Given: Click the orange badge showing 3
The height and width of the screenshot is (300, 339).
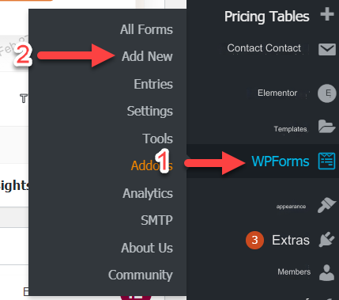Looking at the screenshot, I should coord(254,240).
